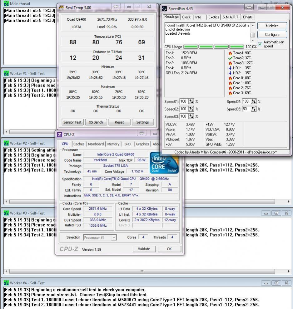This screenshot has width=293, height=309.
Task: Click the double-arrow button in CPU-Z title bar
Action: pos(142,133)
